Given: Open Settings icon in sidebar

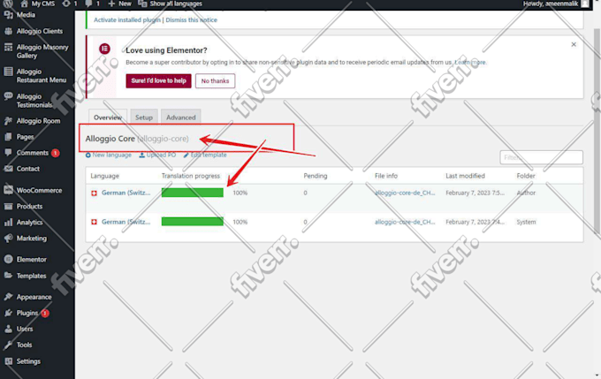Looking at the screenshot, I should (8, 361).
